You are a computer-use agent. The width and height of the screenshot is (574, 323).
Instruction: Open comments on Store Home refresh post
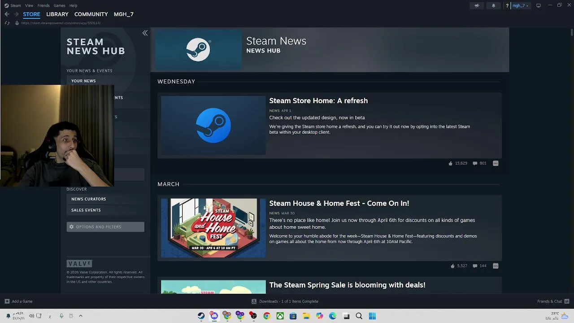479,163
